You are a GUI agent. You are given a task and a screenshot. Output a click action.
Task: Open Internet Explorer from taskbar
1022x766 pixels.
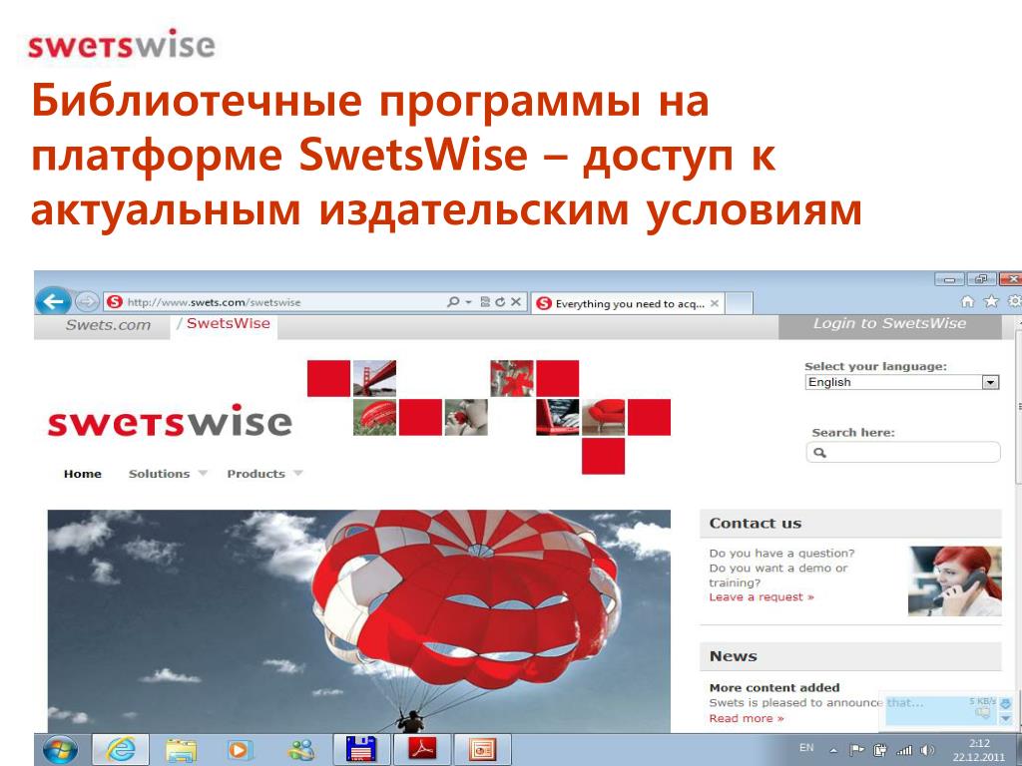121,750
